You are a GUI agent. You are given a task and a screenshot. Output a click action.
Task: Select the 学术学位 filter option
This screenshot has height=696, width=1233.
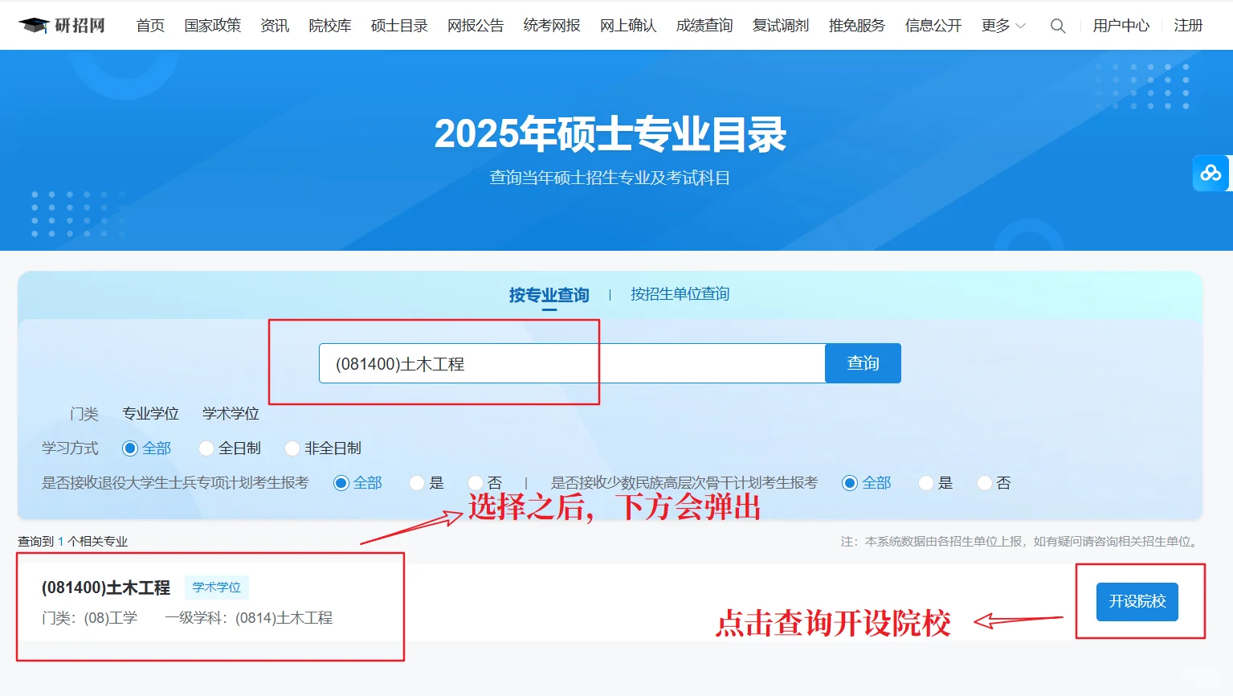[x=231, y=413]
